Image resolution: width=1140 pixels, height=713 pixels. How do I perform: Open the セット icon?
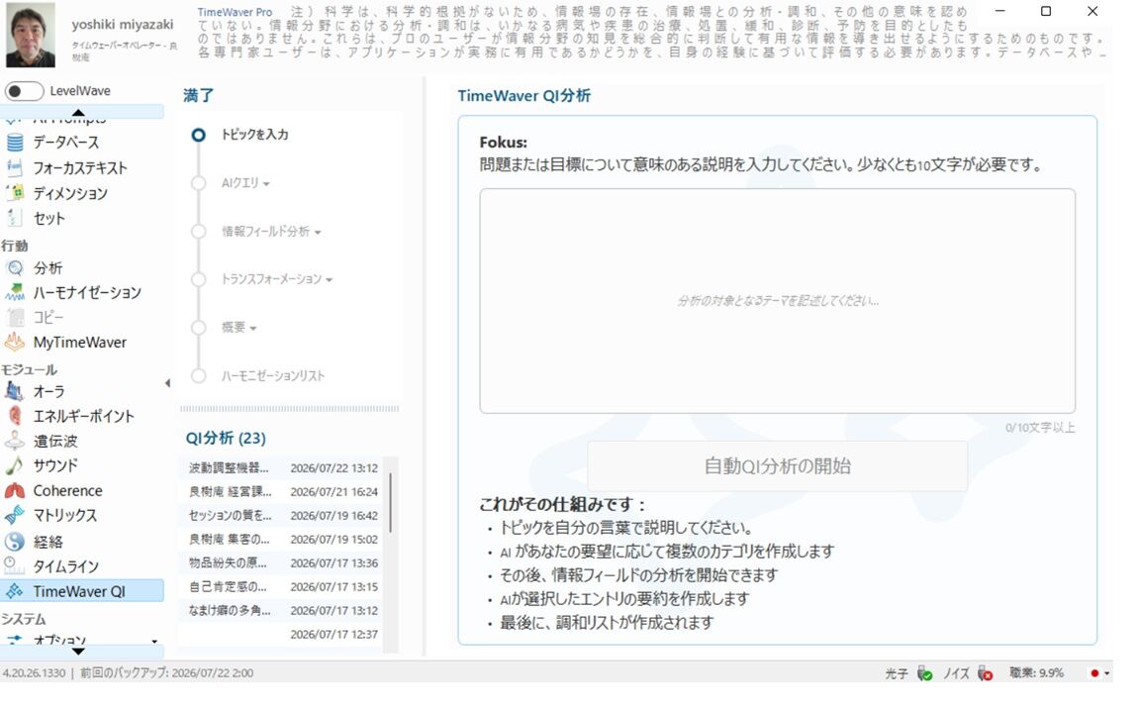pos(15,218)
